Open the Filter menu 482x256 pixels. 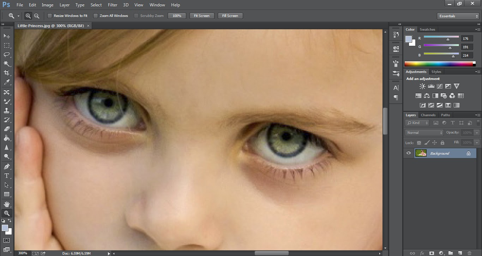[113, 5]
